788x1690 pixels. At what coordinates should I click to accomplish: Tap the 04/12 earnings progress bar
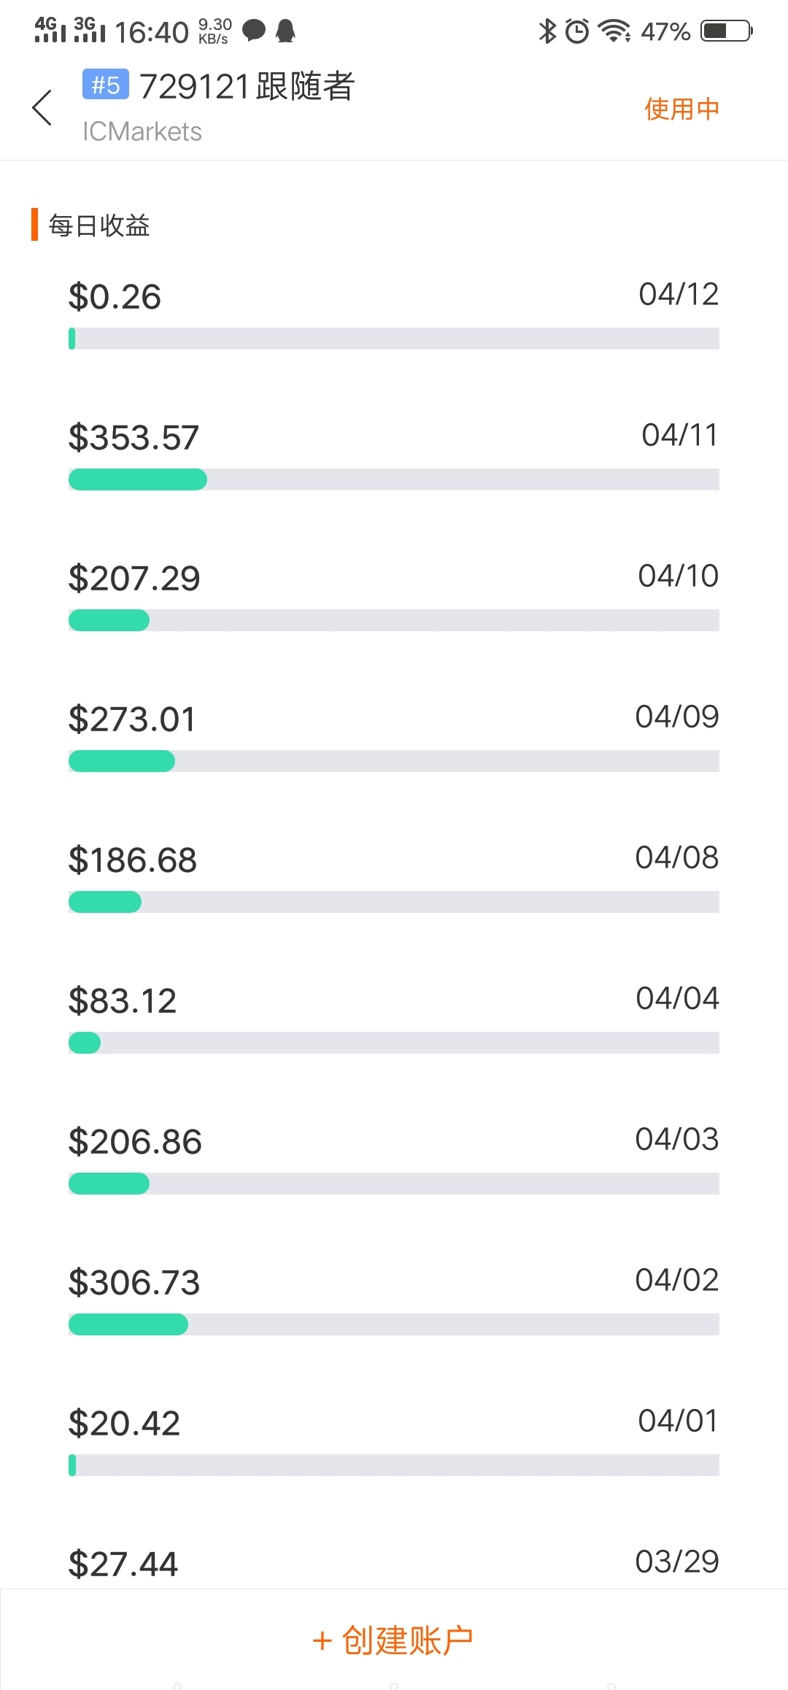394,339
